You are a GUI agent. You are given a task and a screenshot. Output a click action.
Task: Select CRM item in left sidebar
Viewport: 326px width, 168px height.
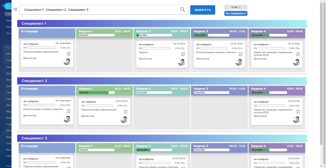[8, 14]
